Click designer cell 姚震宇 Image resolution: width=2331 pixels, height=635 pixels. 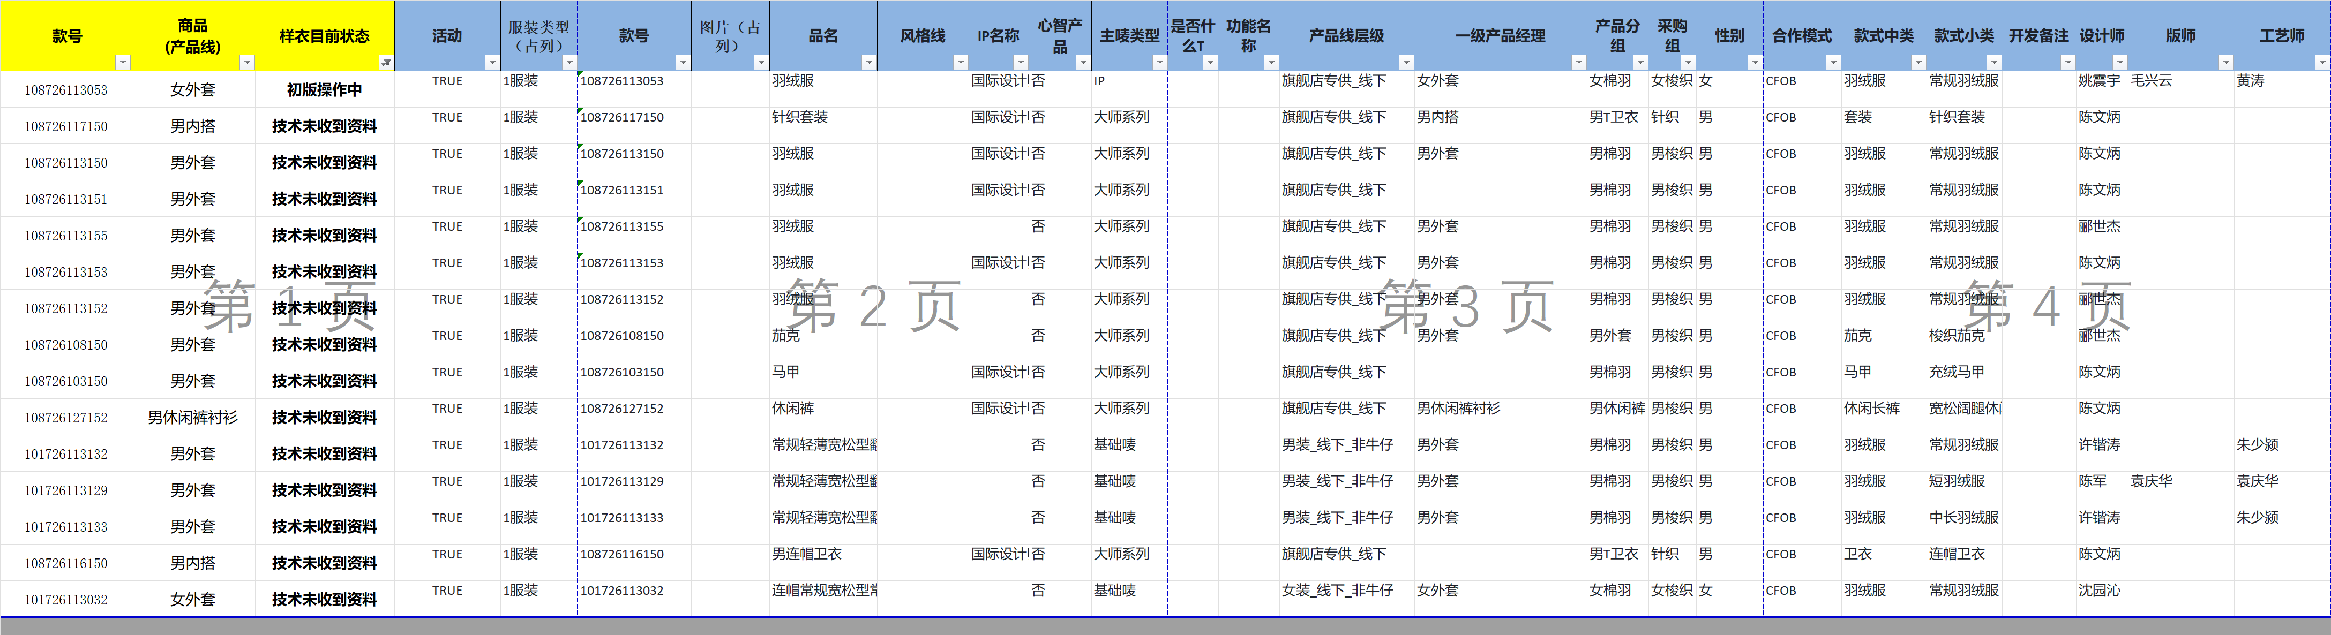click(2098, 80)
